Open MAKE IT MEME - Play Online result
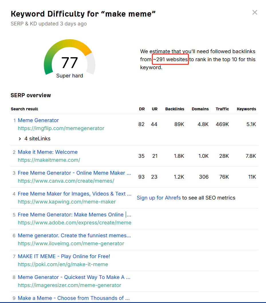The height and width of the screenshot is (303, 266). pos(64,256)
